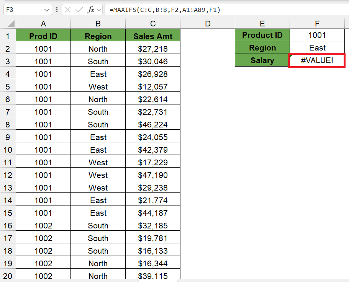Select column A header
The height and width of the screenshot is (282, 349).
43,24
